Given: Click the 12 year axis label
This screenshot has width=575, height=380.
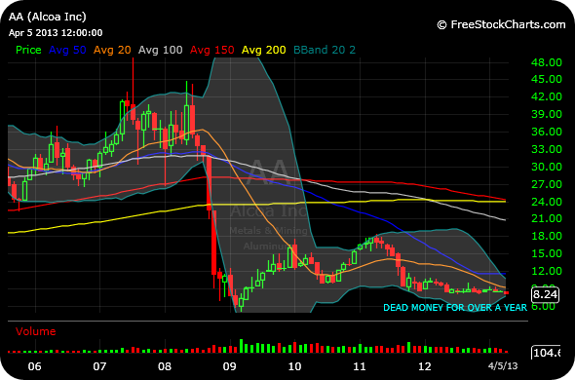Looking at the screenshot, I should tap(425, 366).
